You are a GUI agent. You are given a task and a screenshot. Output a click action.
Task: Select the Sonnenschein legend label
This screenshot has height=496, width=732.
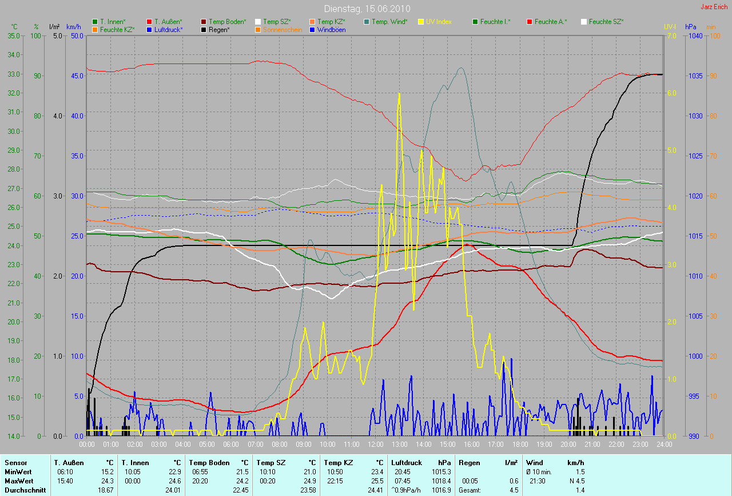(x=283, y=29)
